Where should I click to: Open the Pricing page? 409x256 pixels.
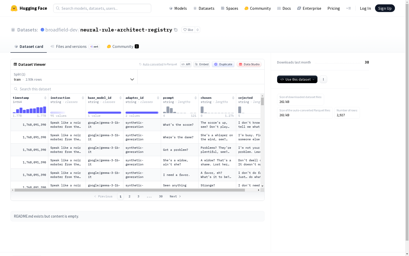tap(334, 8)
